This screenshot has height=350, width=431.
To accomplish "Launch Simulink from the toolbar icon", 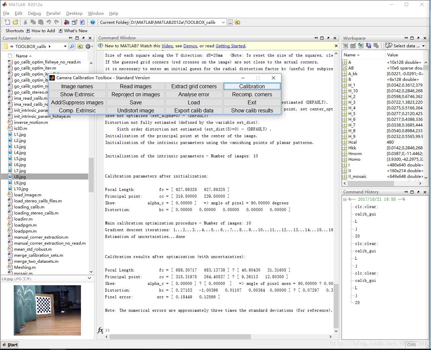I will click(x=67, y=22).
